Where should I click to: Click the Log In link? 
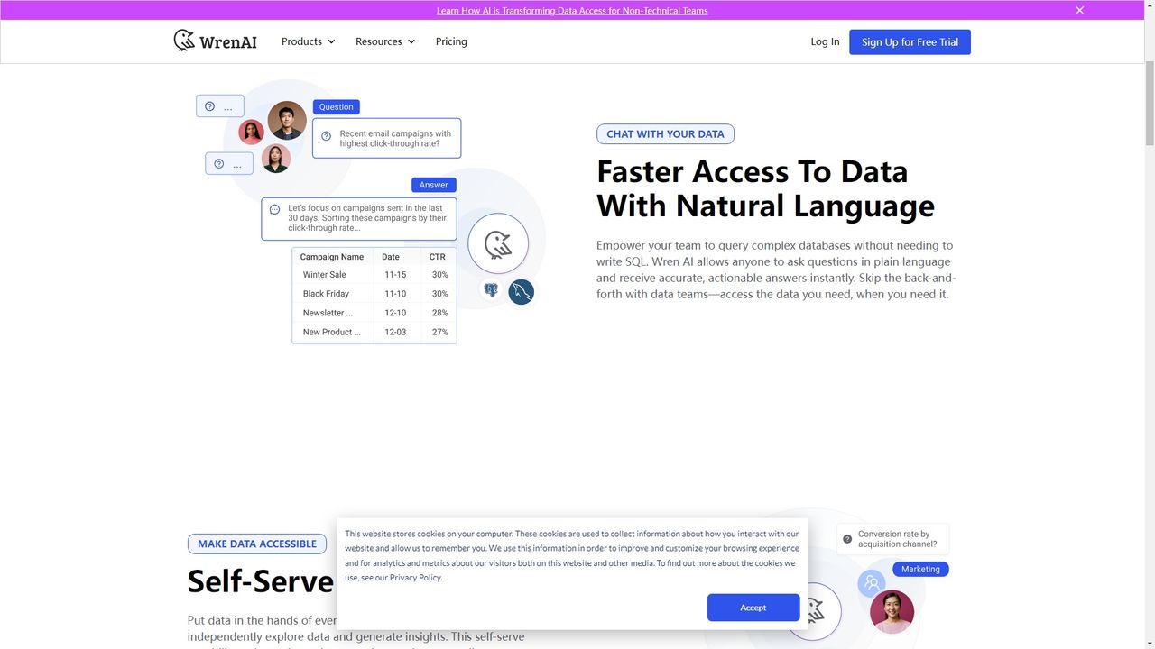click(x=825, y=41)
